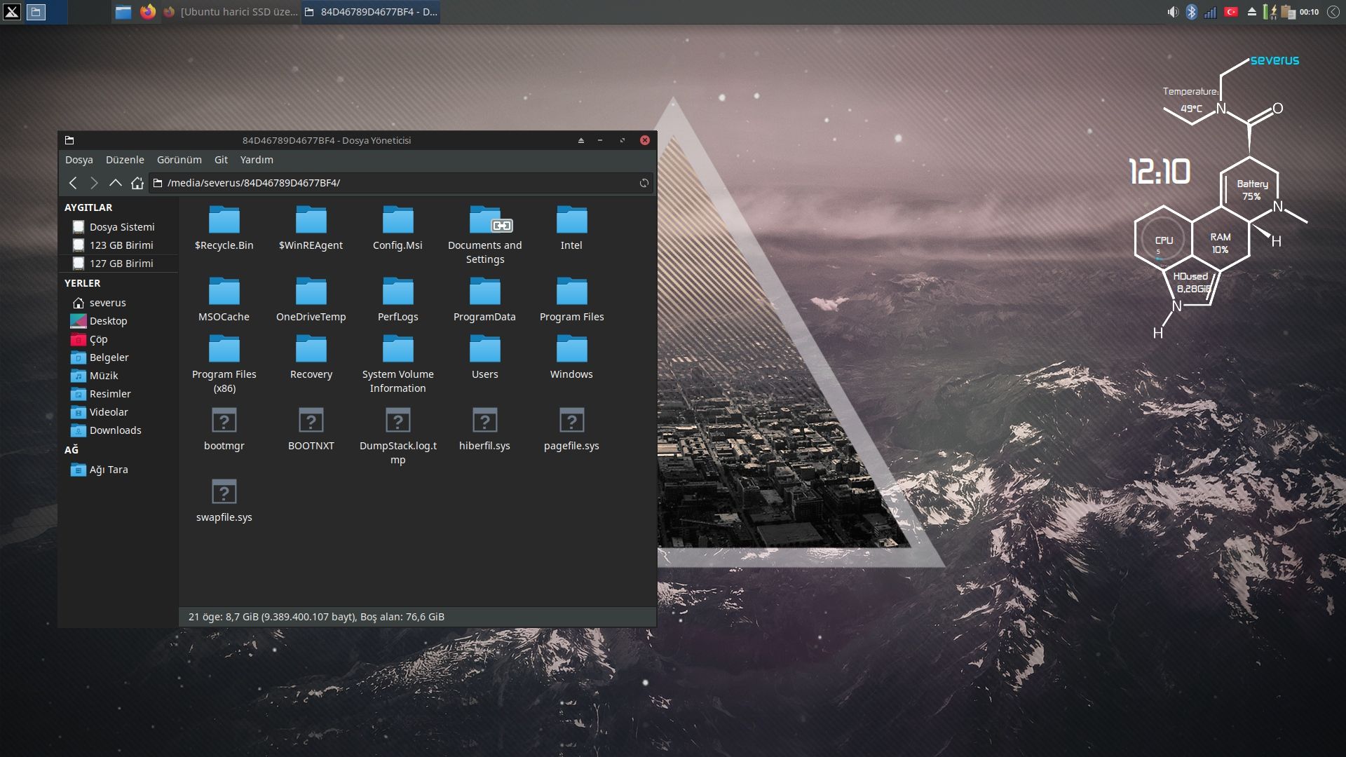Open the Dosya menu
This screenshot has height=757, width=1346.
[79, 160]
